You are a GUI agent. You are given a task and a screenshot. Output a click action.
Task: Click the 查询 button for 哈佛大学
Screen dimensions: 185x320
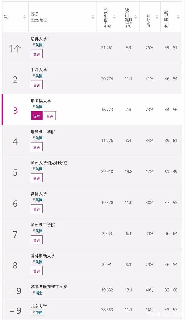point(37,54)
